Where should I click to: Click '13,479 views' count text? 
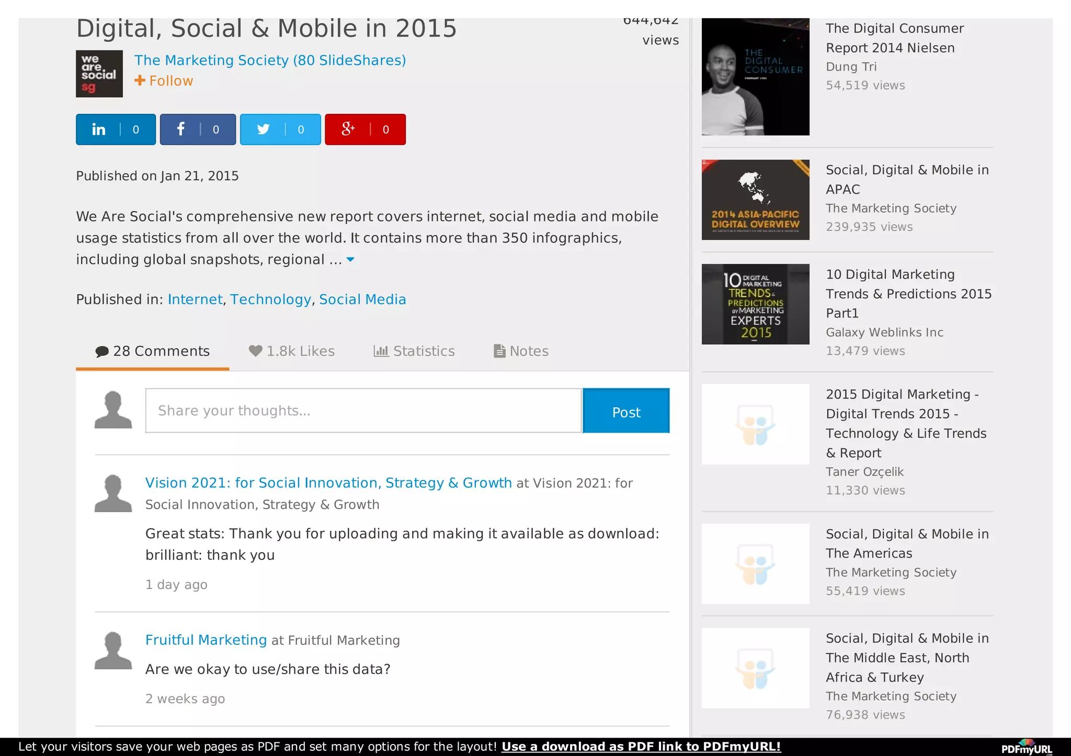pos(865,351)
